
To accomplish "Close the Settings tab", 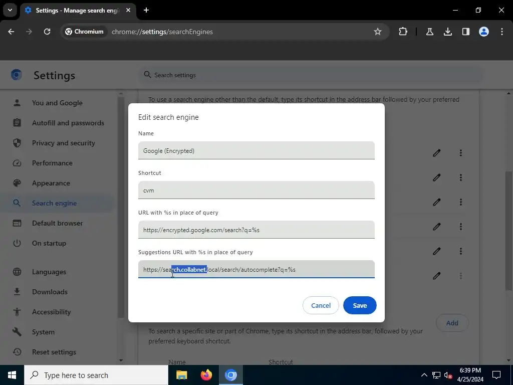I will (x=128, y=10).
